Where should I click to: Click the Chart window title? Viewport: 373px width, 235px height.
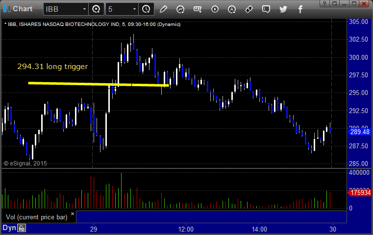[x=23, y=9]
